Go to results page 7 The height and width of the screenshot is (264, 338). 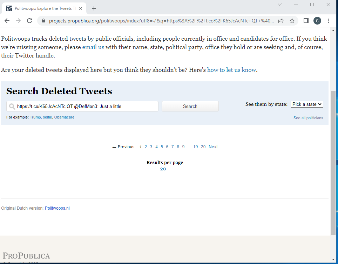[173, 147]
